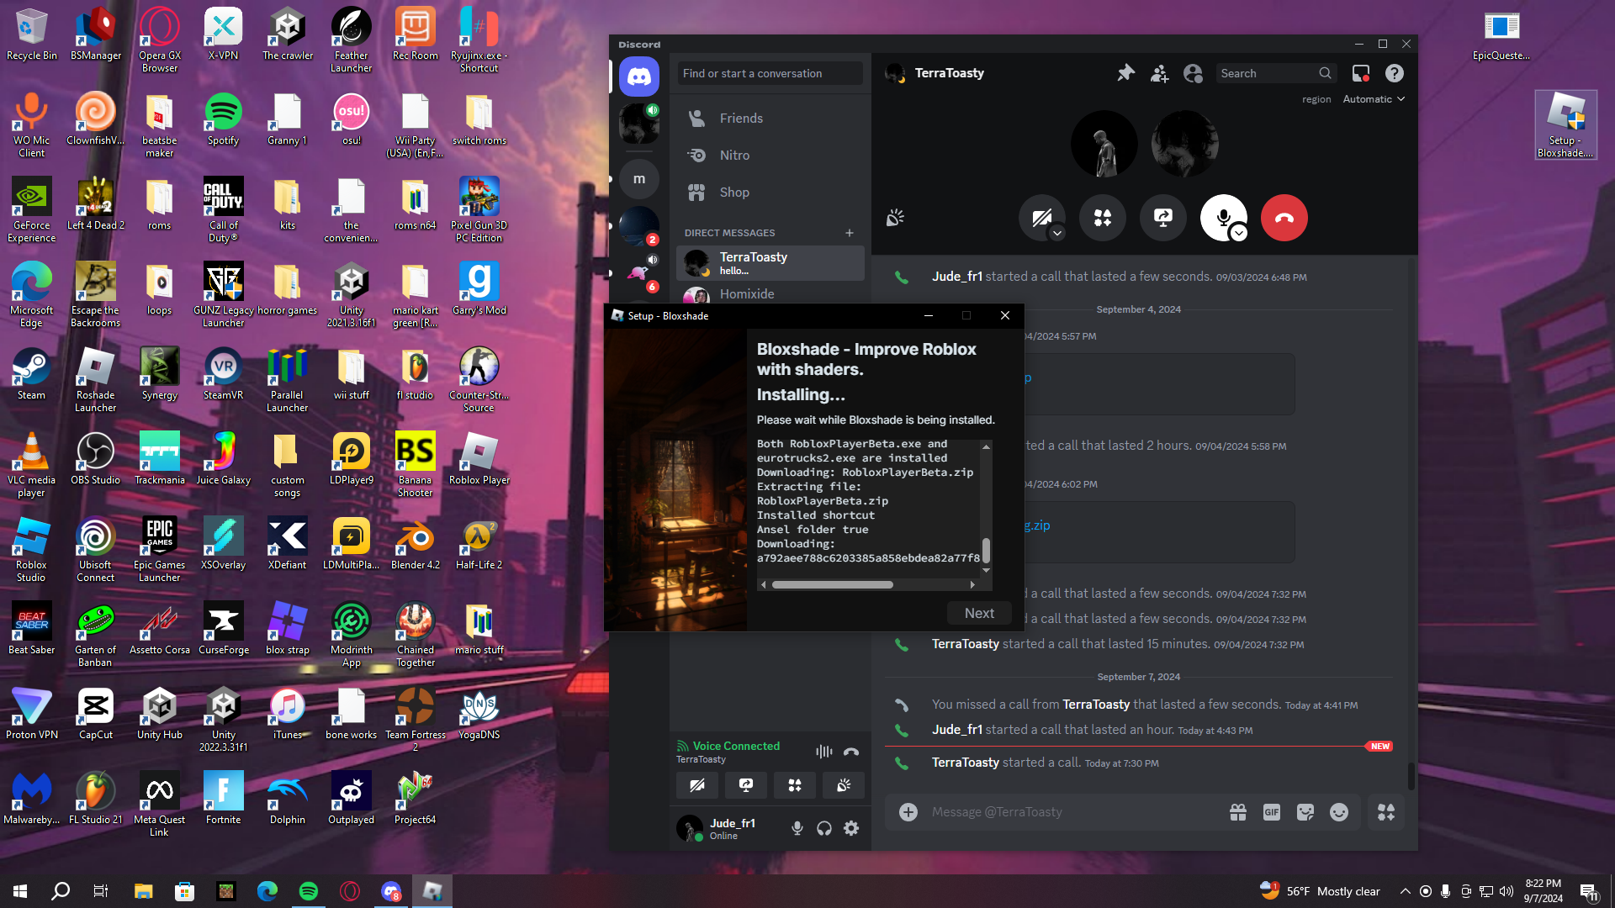This screenshot has height=908, width=1615.
Task: Click the Next button in Bloxshade setup
Action: coord(978,613)
